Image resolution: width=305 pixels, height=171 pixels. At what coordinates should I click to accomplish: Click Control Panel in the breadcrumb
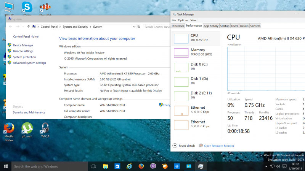pyautogui.click(x=49, y=27)
